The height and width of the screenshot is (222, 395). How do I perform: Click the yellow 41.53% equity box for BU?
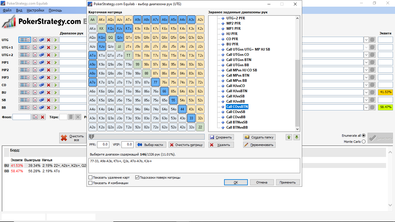point(385,92)
